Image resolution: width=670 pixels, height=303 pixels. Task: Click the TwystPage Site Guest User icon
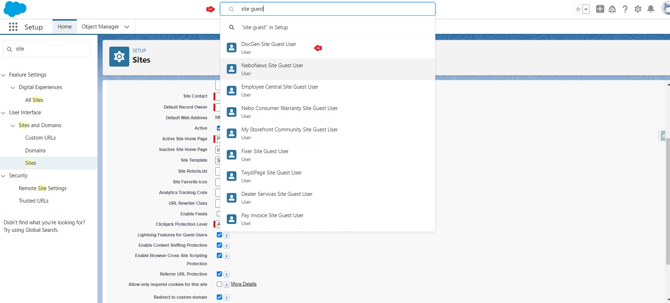(x=232, y=176)
